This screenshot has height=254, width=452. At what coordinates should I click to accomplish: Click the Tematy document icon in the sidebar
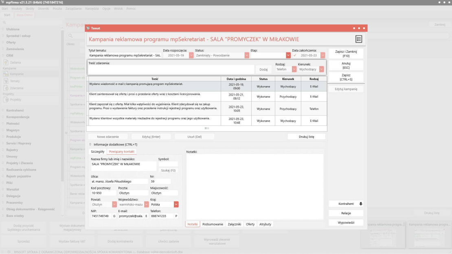6,81
